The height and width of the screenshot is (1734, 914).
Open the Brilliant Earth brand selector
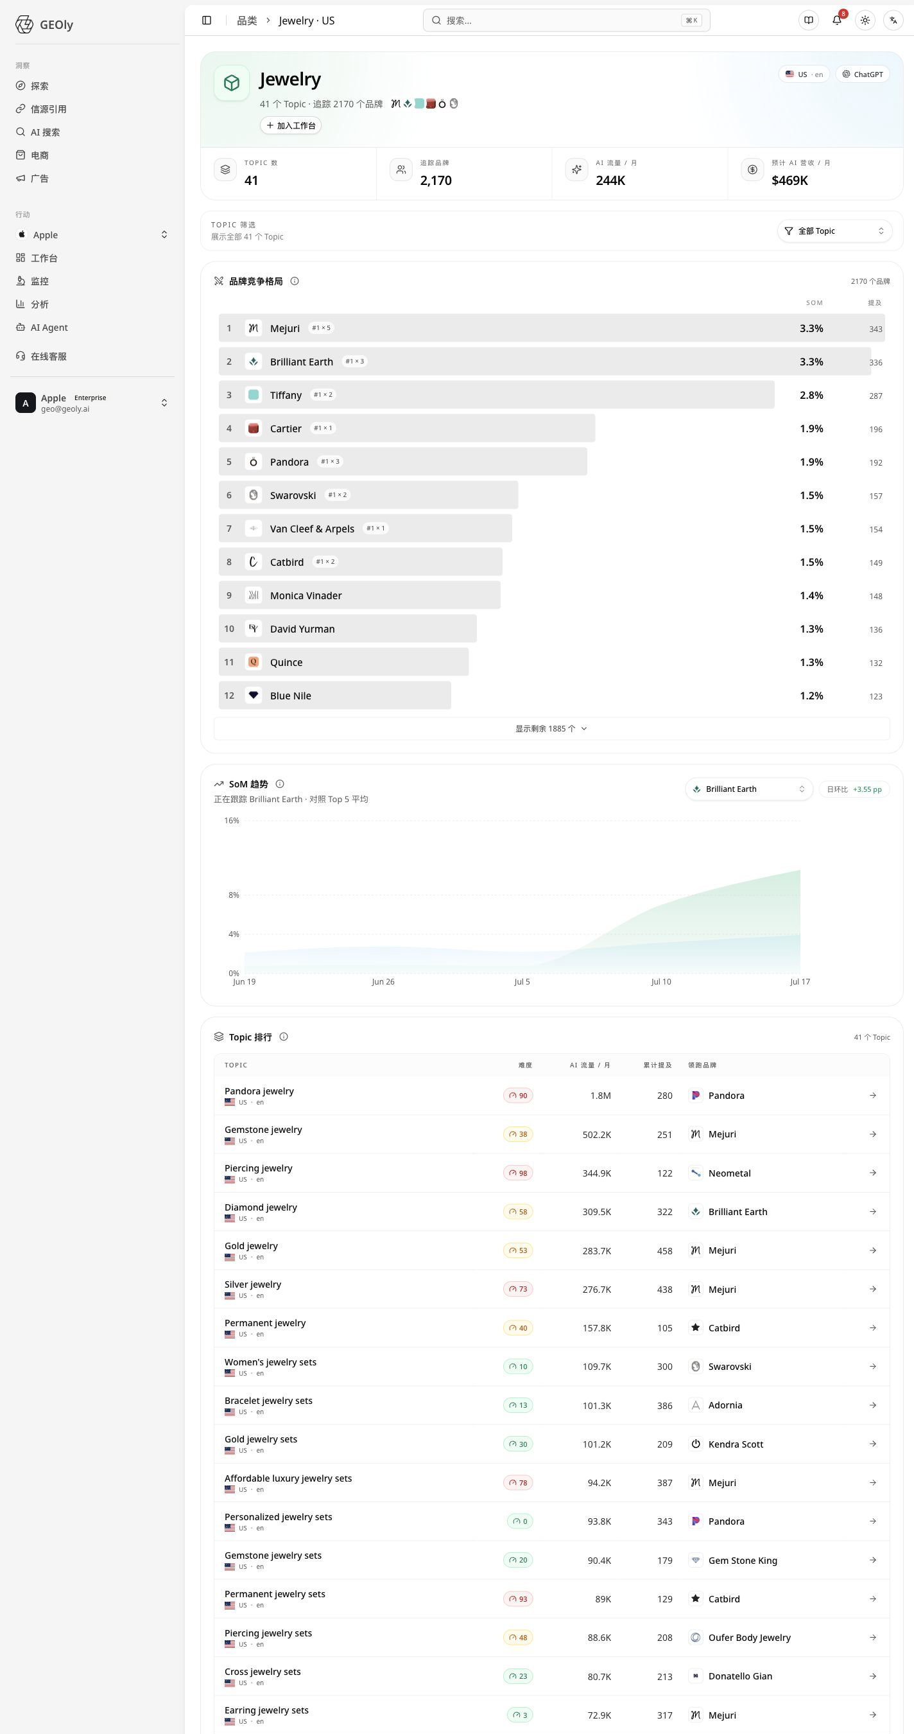click(749, 789)
